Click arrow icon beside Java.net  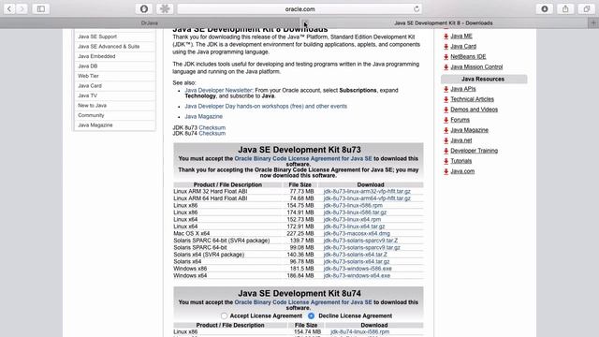[x=446, y=140]
